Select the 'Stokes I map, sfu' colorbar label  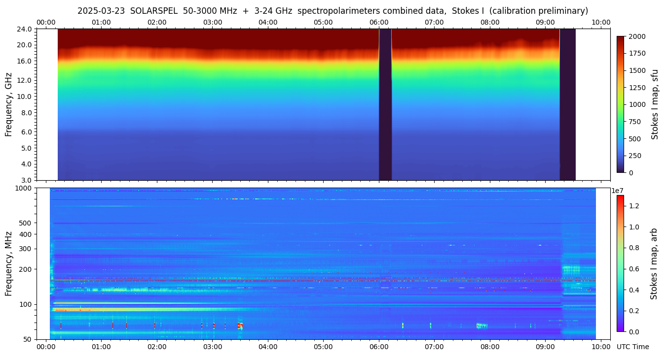click(655, 104)
